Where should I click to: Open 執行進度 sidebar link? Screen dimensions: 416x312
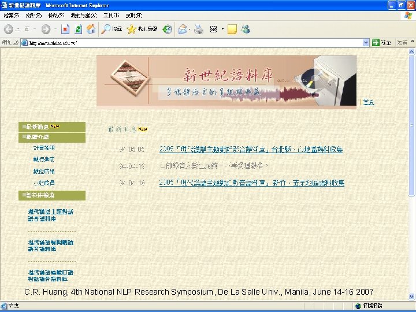pyautogui.click(x=44, y=159)
